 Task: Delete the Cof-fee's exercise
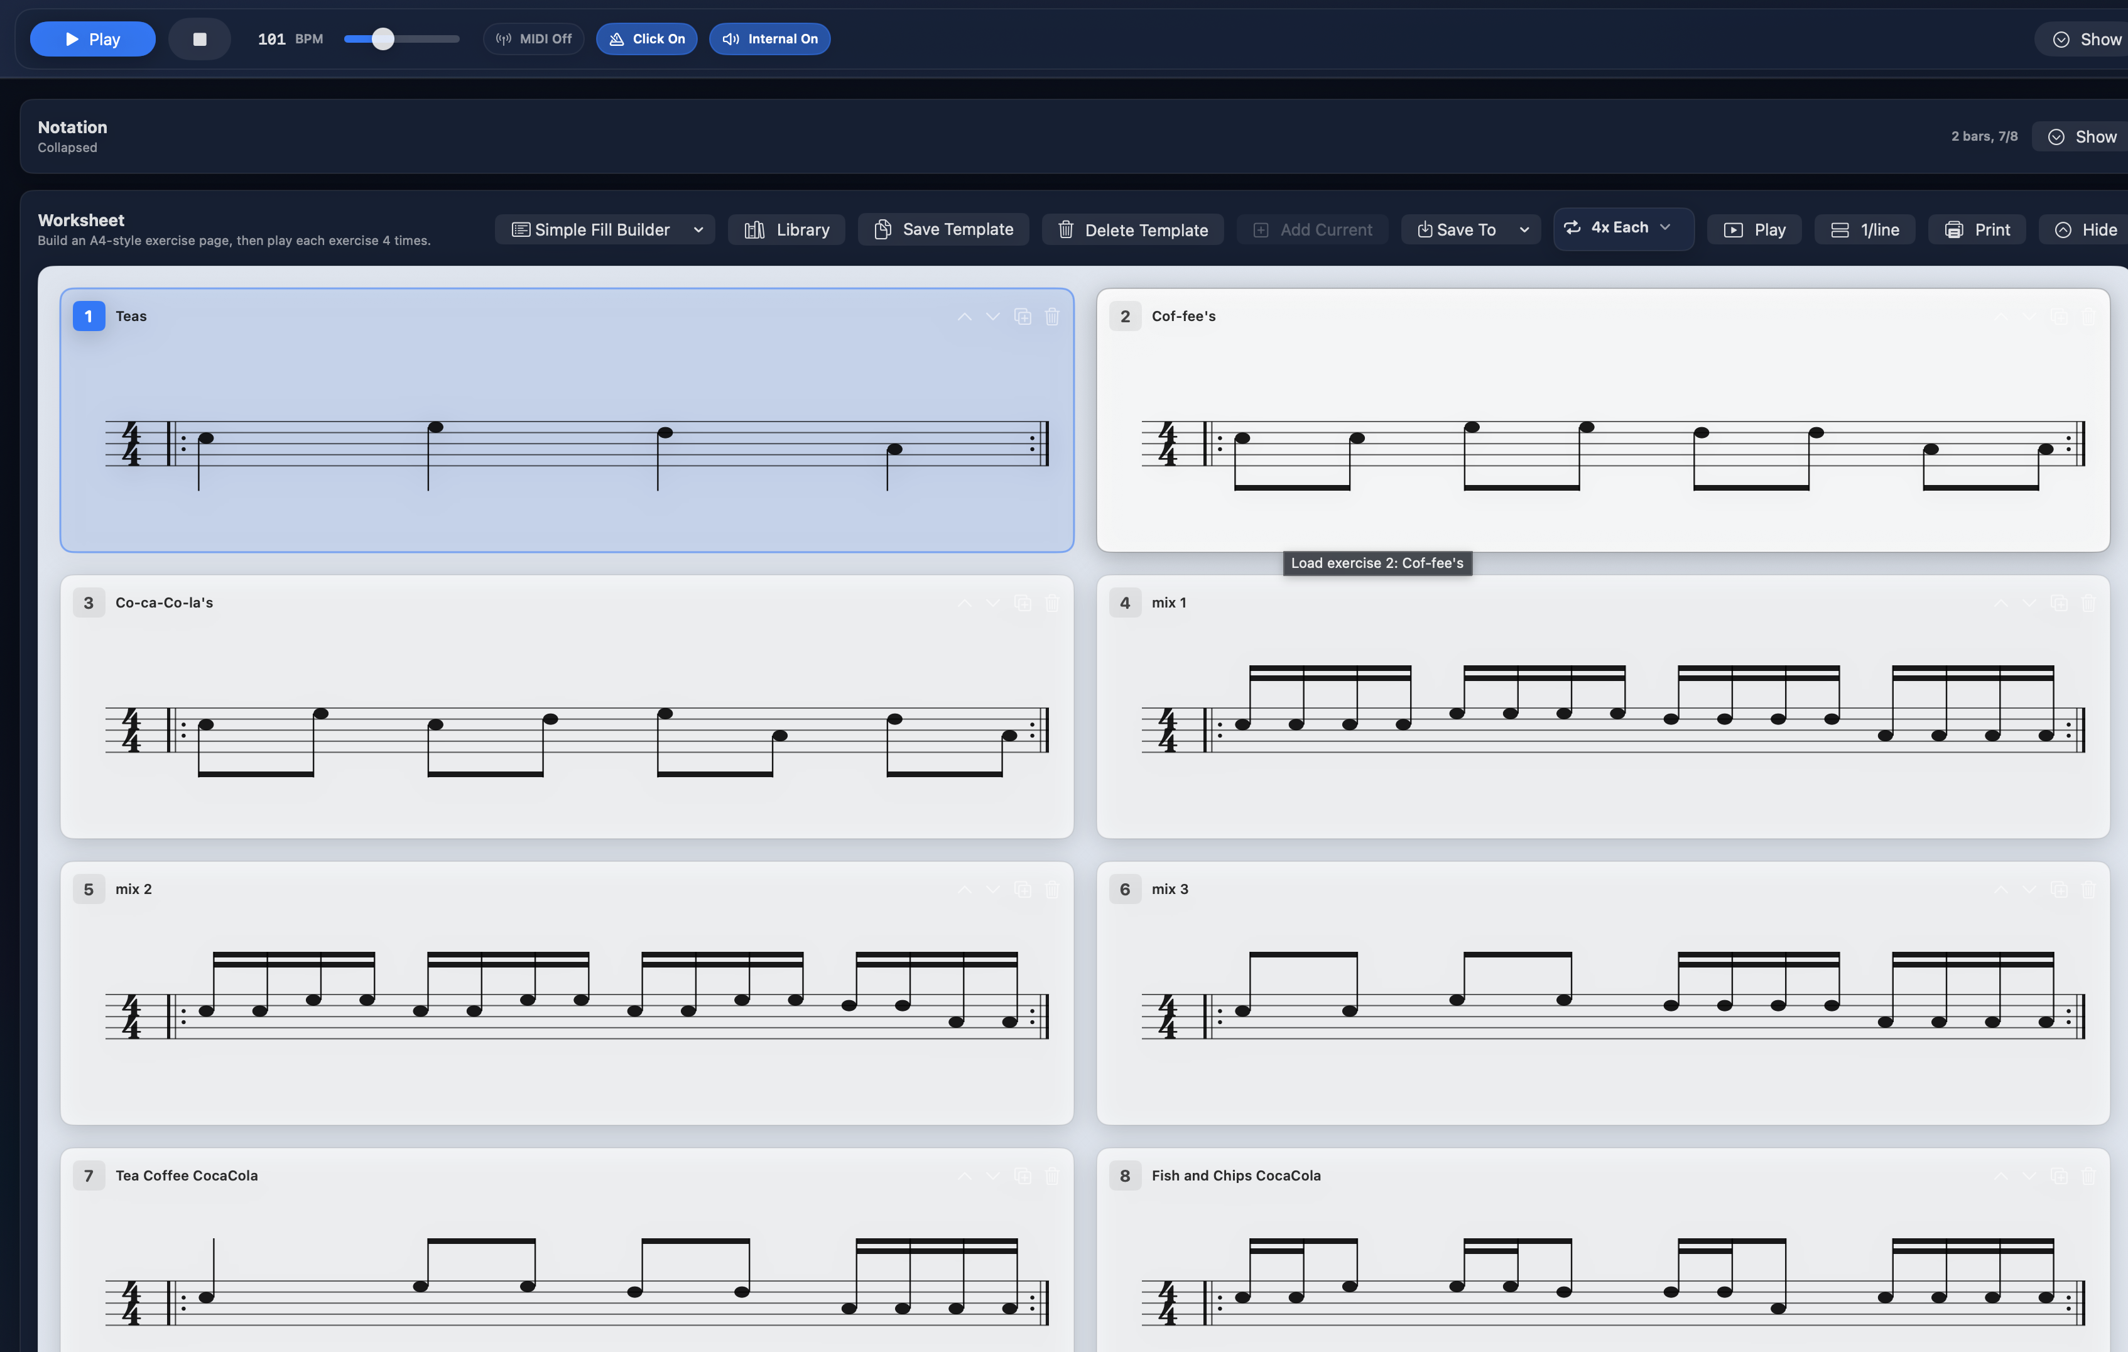point(2088,317)
